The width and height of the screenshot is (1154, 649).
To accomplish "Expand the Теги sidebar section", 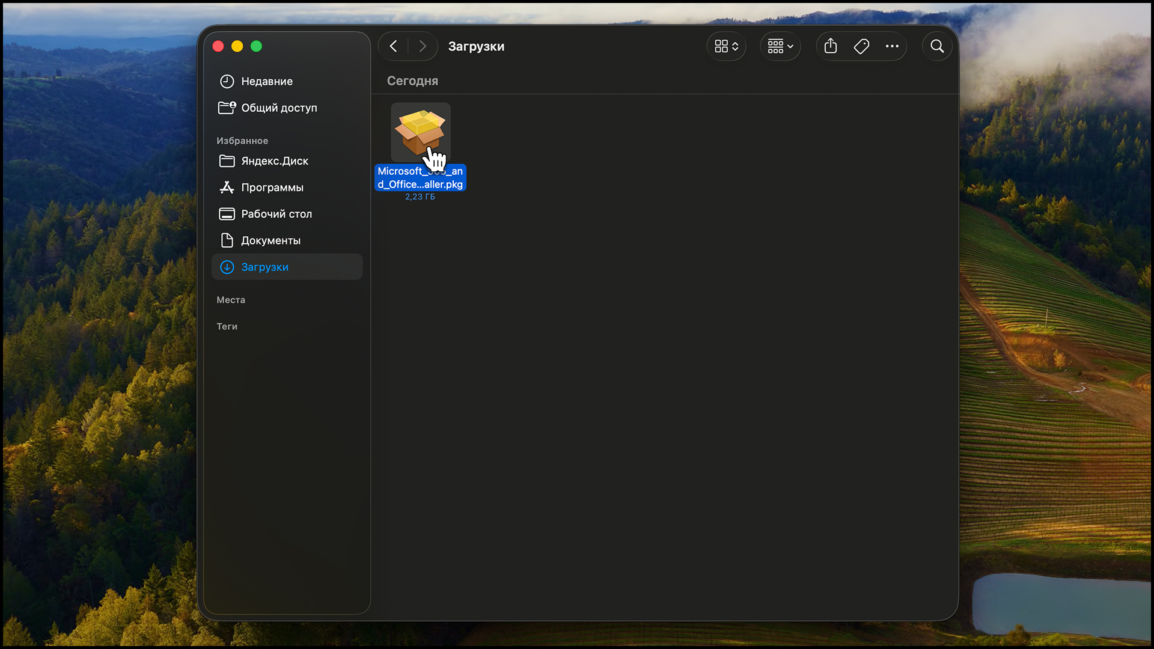I will point(227,326).
